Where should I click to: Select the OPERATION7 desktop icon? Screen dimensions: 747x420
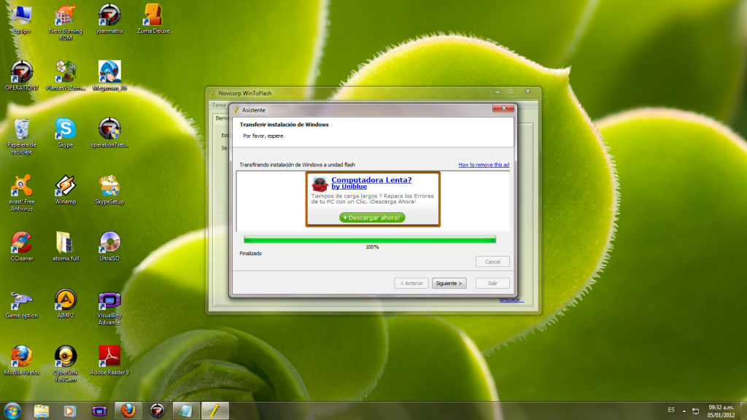point(21,76)
